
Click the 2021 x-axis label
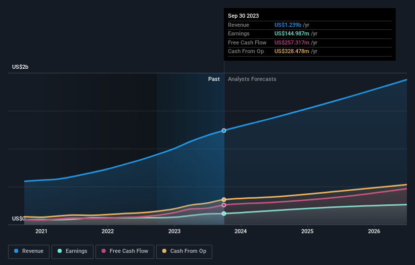click(41, 232)
